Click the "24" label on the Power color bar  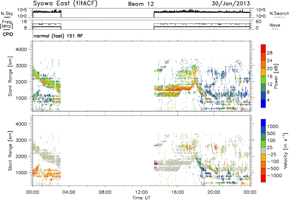(269, 61)
